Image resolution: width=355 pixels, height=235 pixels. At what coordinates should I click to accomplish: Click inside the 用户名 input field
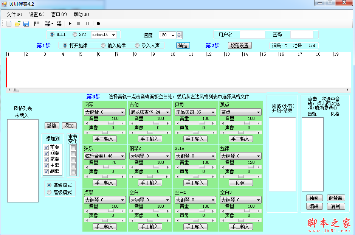(252, 34)
